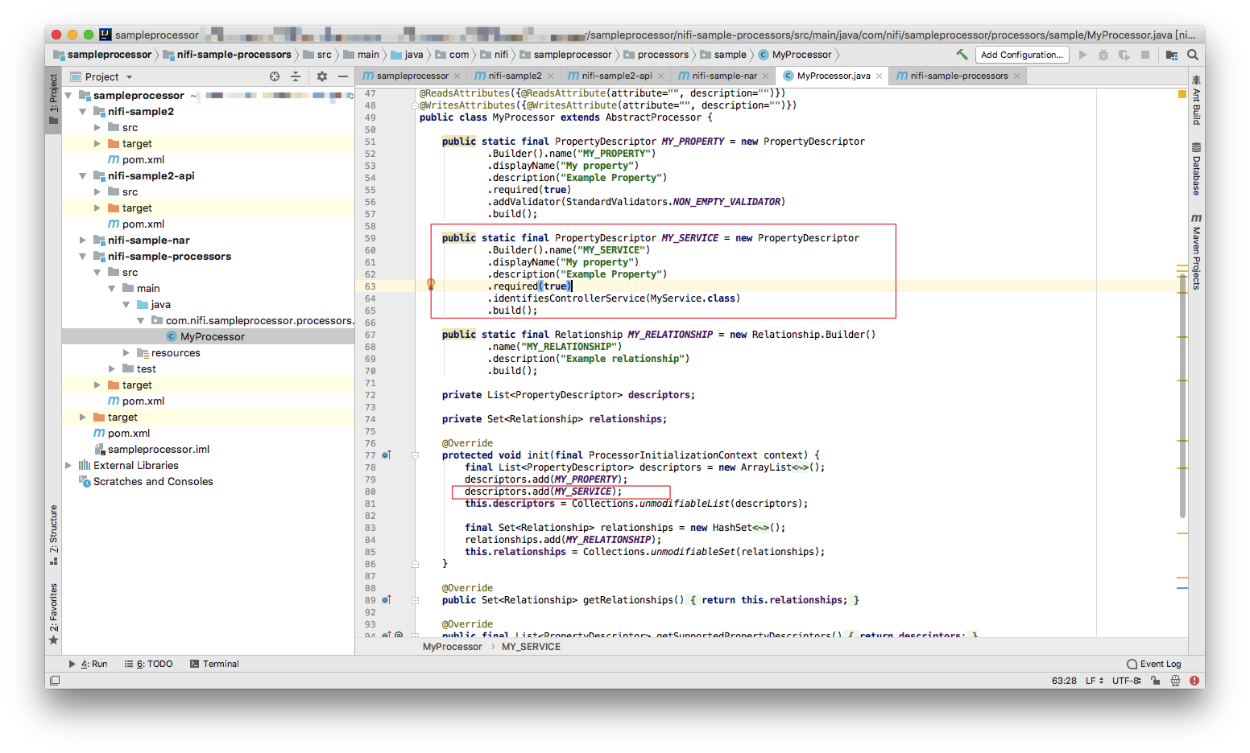Hide the Project panel with minus icon
Viewport: 1250px width, 753px height.
[343, 76]
